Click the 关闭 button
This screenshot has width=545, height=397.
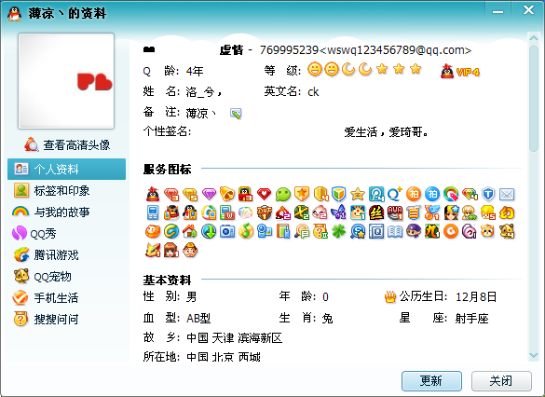click(501, 381)
